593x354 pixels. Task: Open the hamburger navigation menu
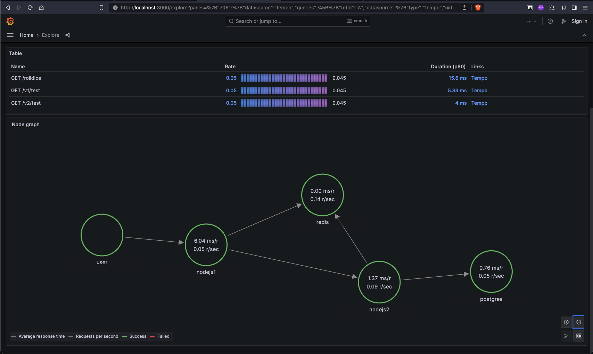click(x=10, y=35)
